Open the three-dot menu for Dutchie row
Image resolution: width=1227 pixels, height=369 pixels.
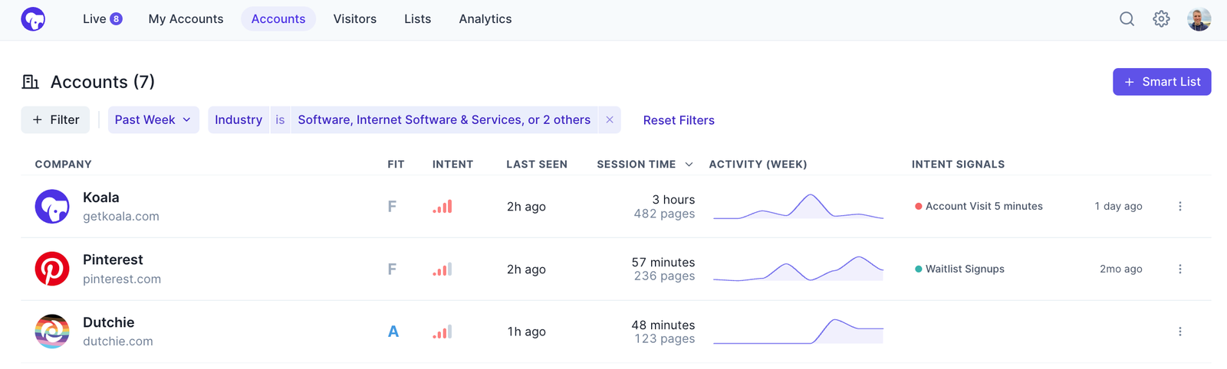[1179, 331]
